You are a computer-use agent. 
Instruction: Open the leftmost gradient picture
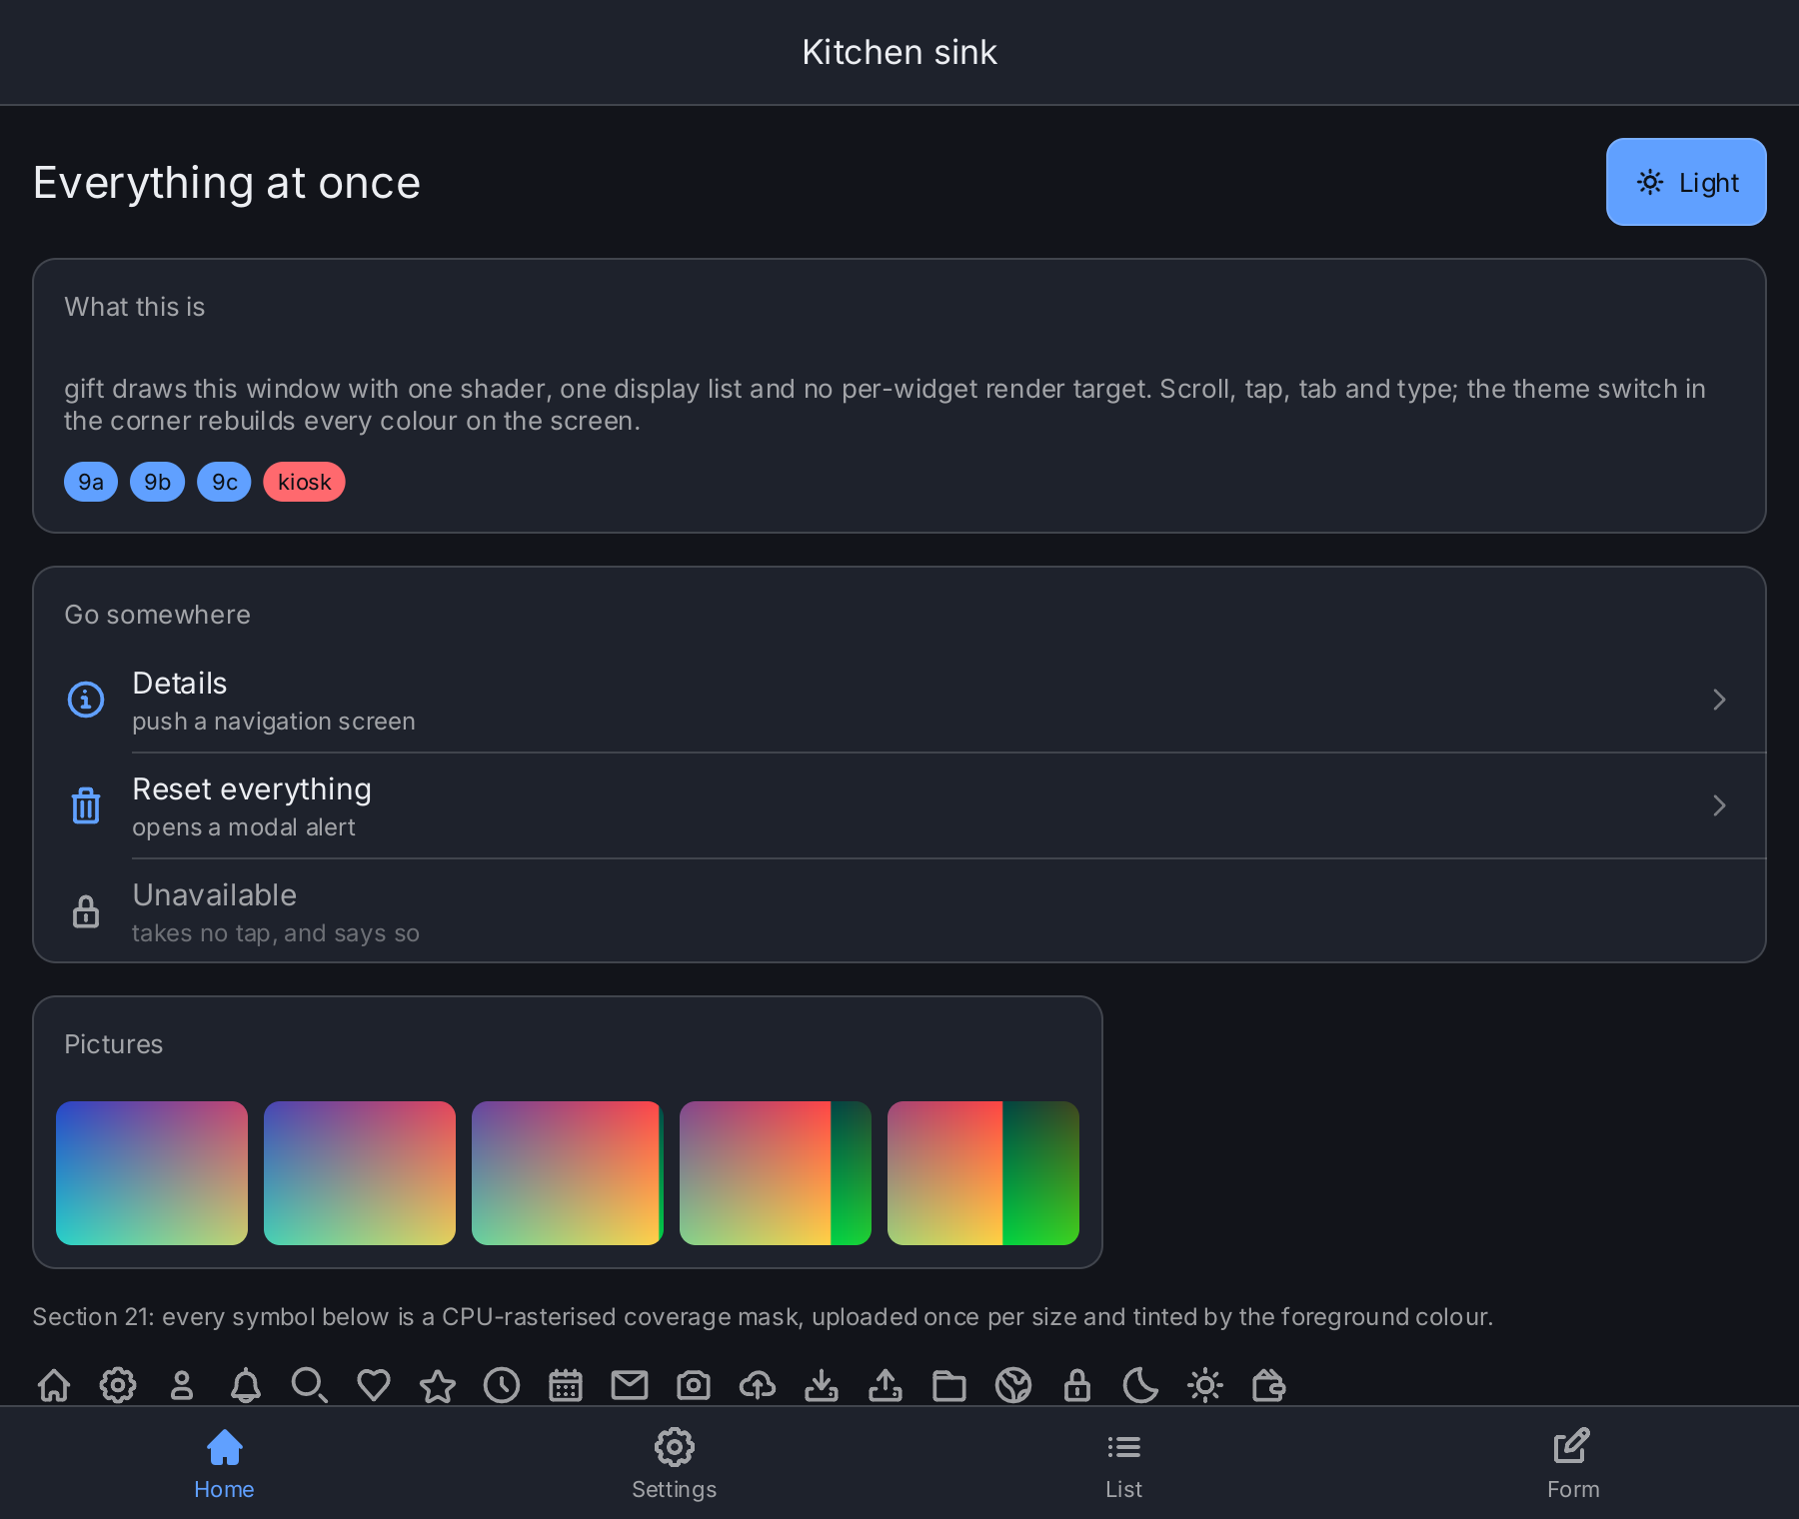152,1173
